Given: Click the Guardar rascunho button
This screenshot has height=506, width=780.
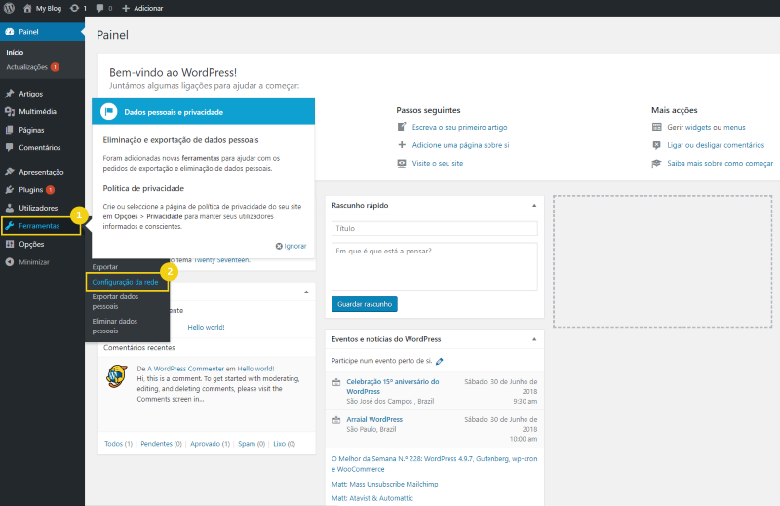Looking at the screenshot, I should [x=365, y=304].
